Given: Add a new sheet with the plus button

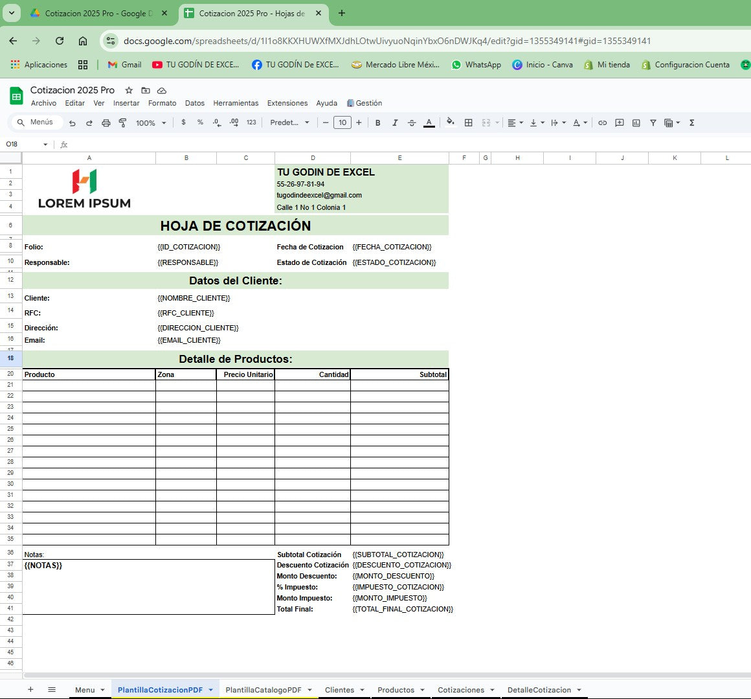Looking at the screenshot, I should click(x=30, y=689).
